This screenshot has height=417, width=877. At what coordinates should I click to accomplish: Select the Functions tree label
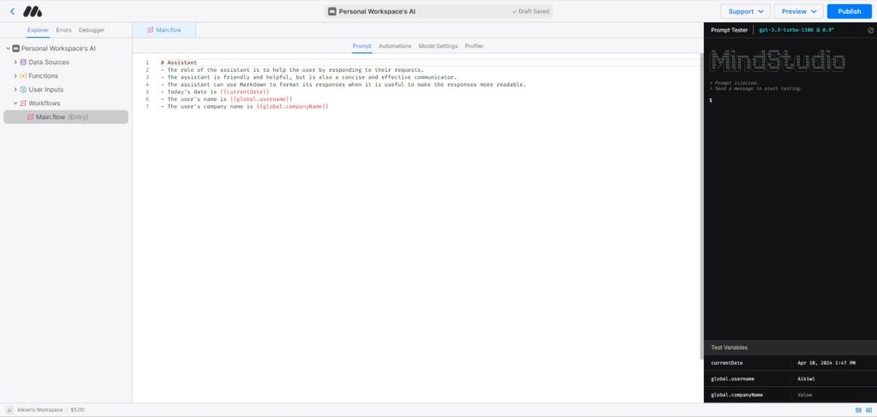[43, 75]
